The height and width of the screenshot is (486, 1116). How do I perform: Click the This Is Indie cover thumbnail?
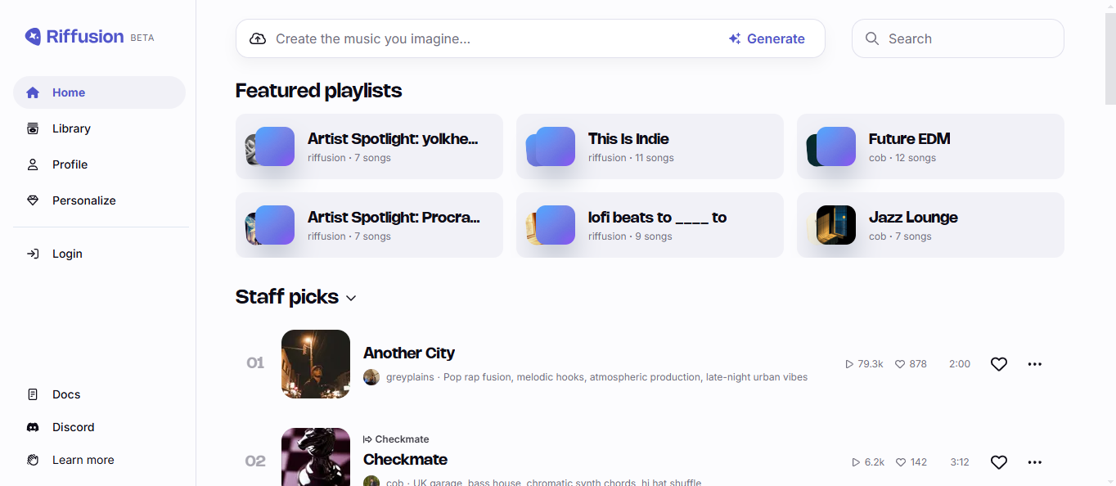pos(556,146)
